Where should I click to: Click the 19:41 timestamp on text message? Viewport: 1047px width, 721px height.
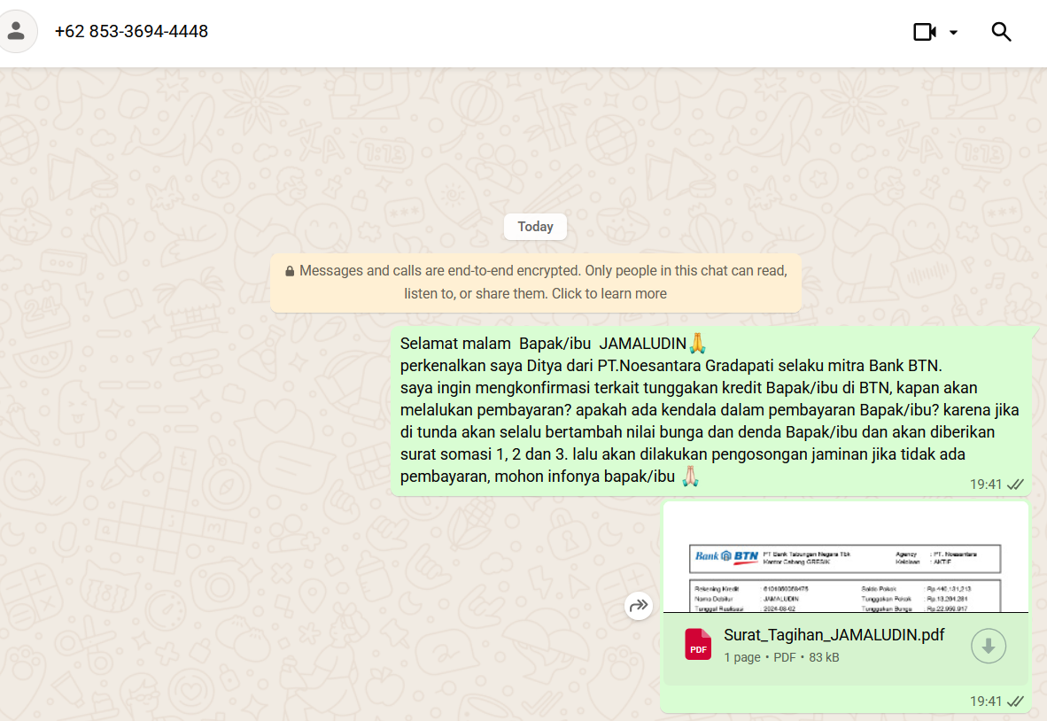click(x=985, y=485)
